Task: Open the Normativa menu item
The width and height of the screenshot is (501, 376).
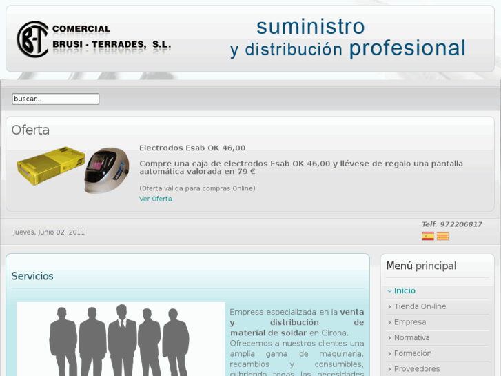Action: pyautogui.click(x=412, y=337)
